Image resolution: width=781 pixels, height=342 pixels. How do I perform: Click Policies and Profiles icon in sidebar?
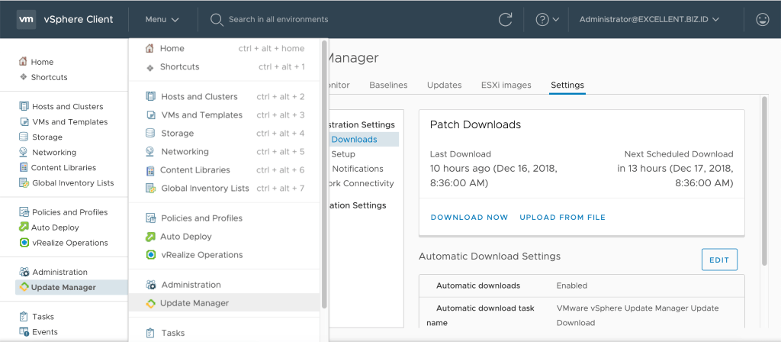24,212
